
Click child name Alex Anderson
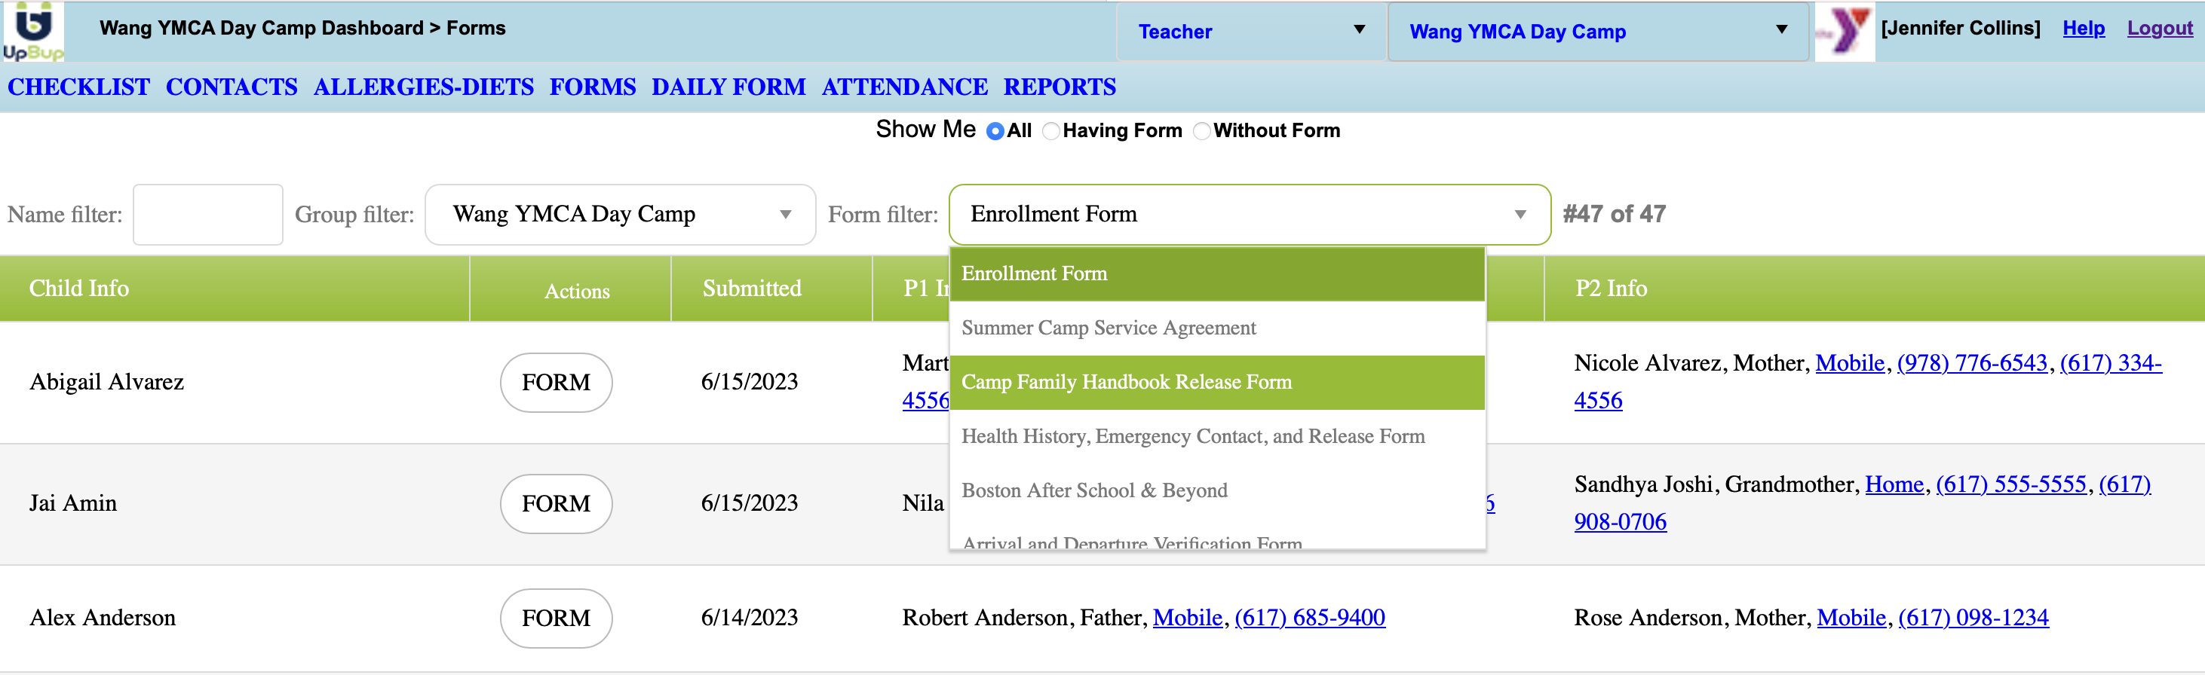coord(103,618)
